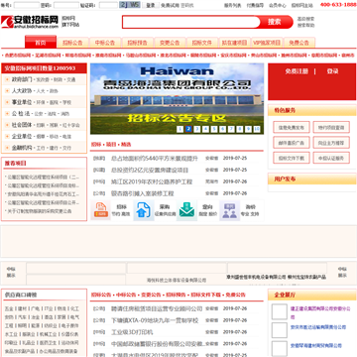Image resolution: width=357 pixels, height=357 pixels.
Task: Jump to banner slide 5
Action: 214,129
